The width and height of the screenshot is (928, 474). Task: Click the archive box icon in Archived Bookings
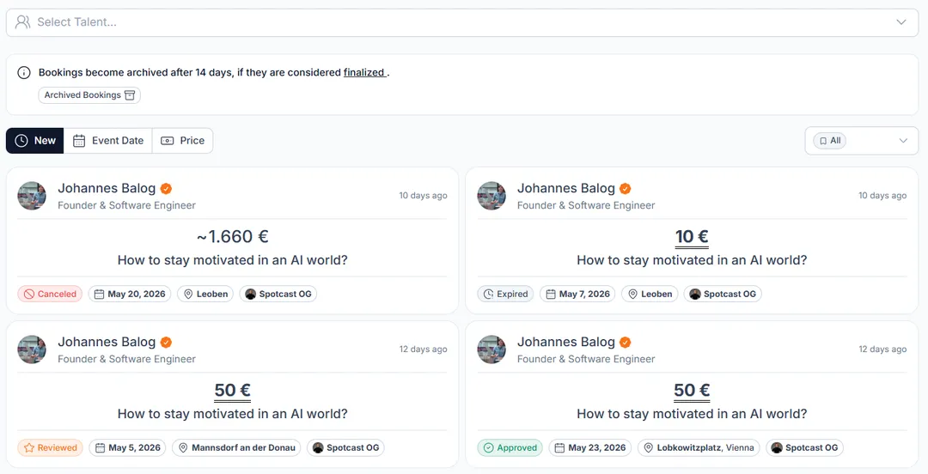click(x=130, y=95)
